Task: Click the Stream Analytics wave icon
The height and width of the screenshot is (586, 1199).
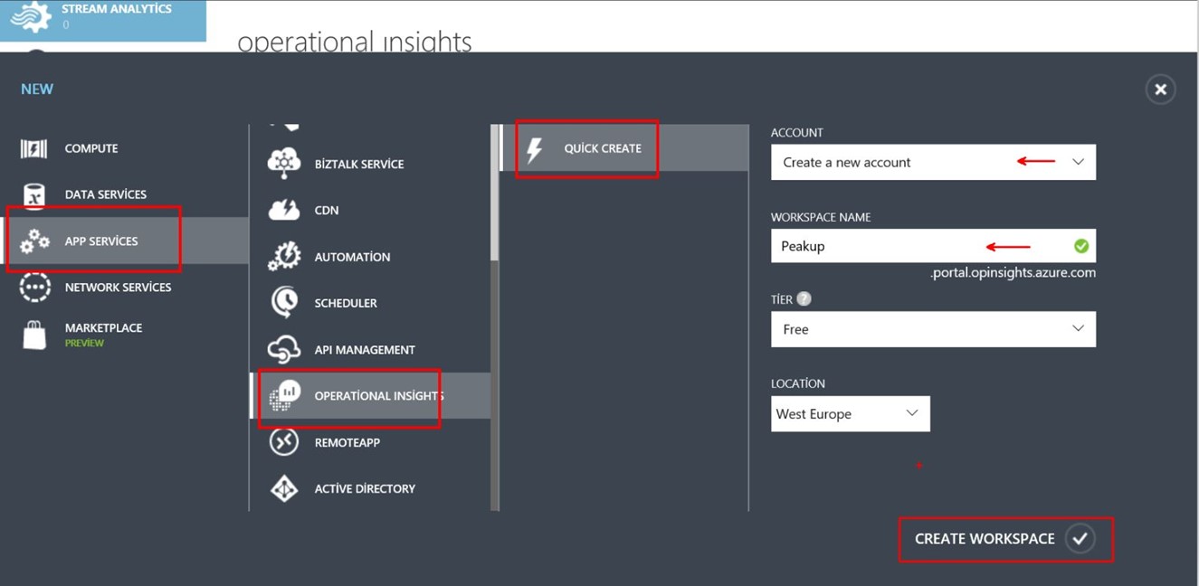Action: tap(31, 16)
